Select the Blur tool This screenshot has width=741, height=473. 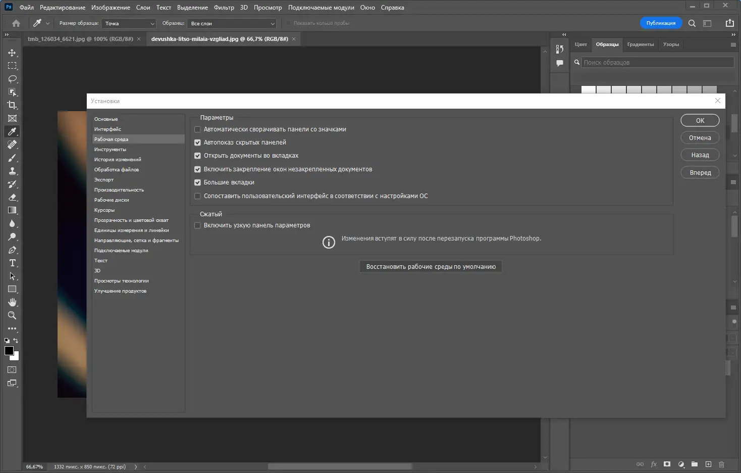12,223
